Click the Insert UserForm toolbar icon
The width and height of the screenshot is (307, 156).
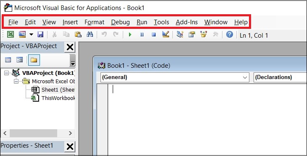(x=22, y=34)
